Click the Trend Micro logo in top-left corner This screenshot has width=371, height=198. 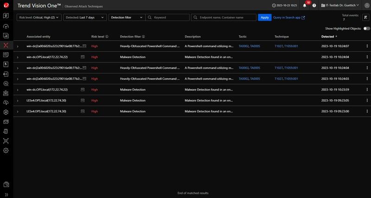point(6,6)
